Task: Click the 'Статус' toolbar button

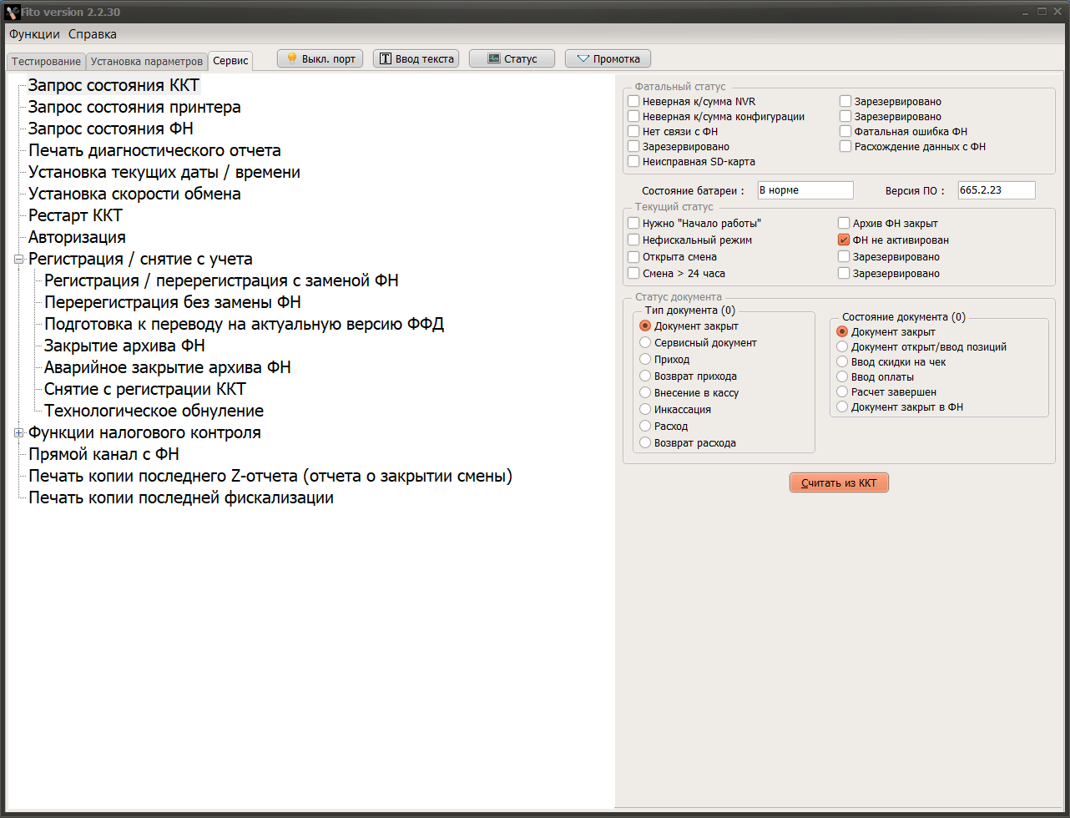Action: (512, 58)
